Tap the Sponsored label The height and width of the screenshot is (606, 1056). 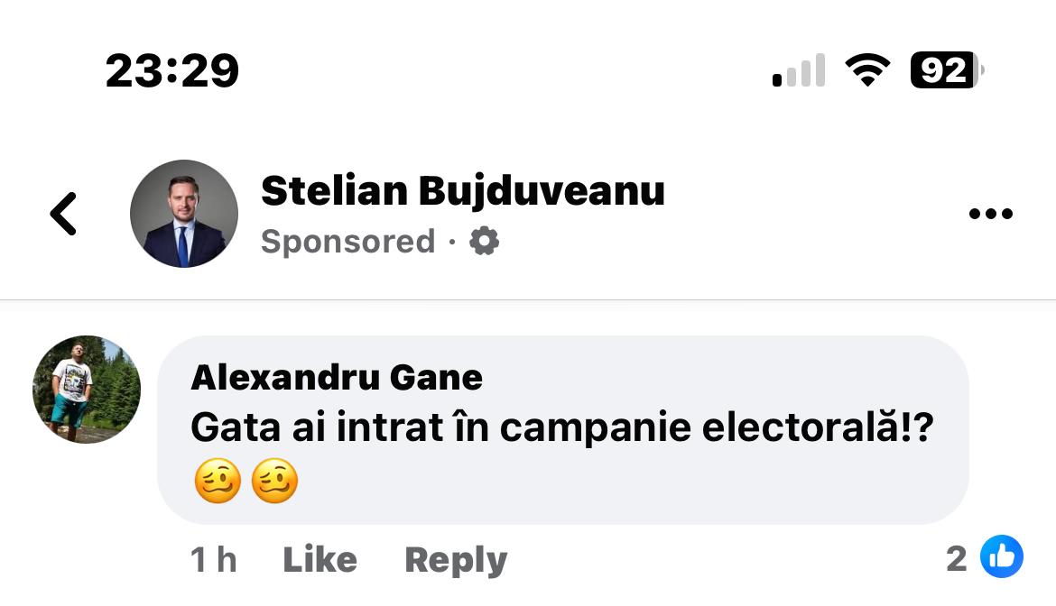point(347,242)
